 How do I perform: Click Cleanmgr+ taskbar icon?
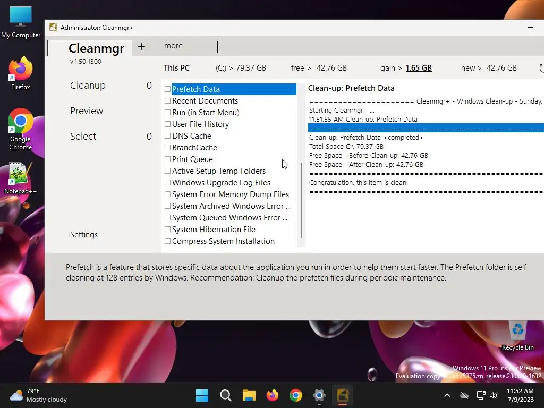343,395
